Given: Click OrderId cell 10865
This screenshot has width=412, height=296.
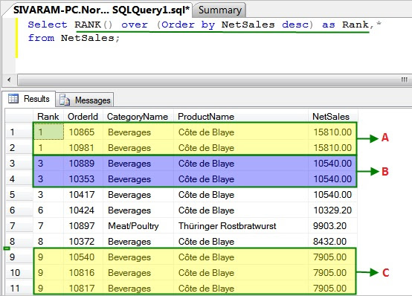Looking at the screenshot, I should (x=83, y=132).
